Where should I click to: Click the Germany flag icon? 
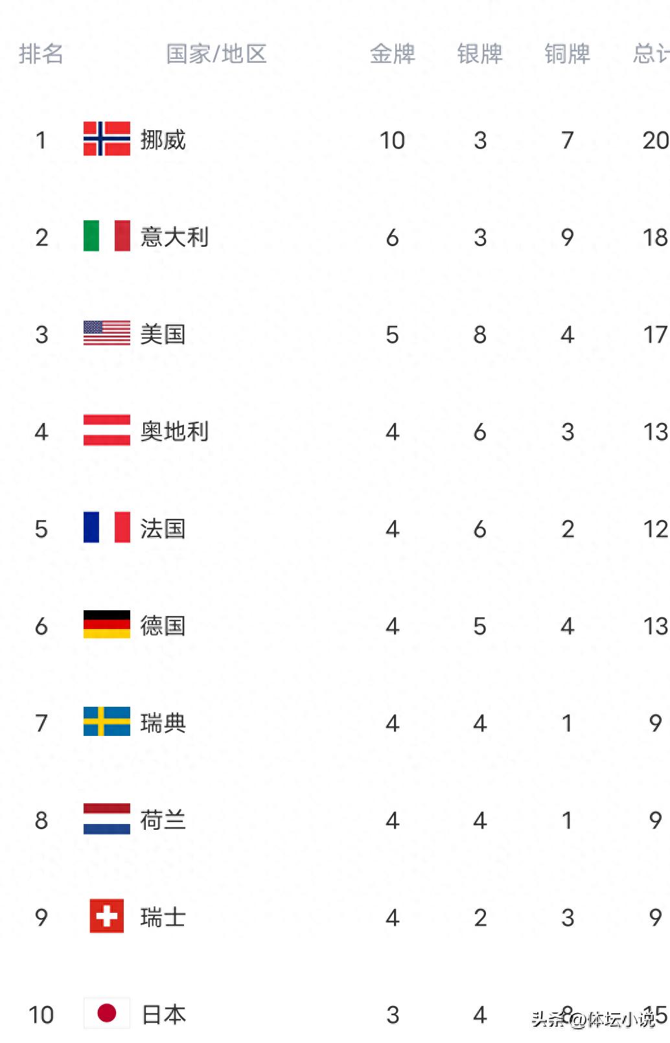tap(106, 625)
